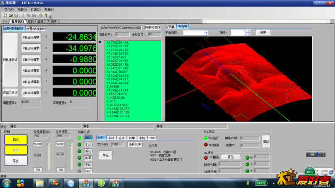Open the Windows Start orb
This screenshot has width=335, height=188.
pos(6,183)
